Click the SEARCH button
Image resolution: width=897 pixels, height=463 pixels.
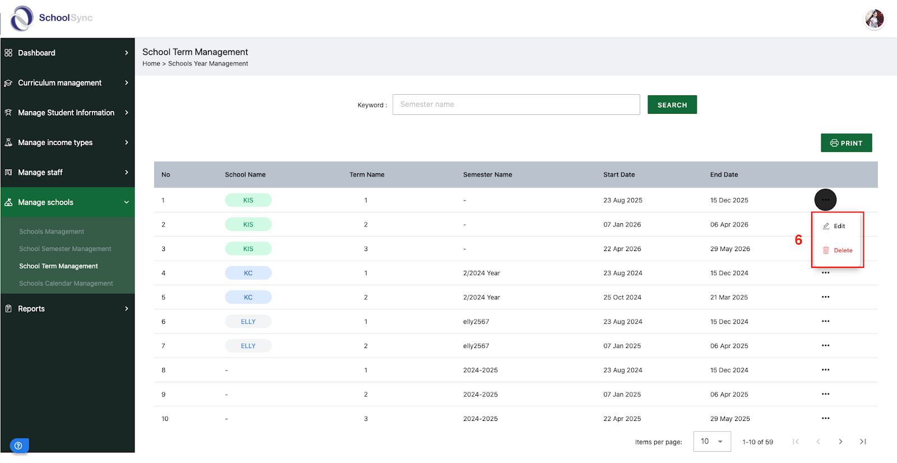672,105
